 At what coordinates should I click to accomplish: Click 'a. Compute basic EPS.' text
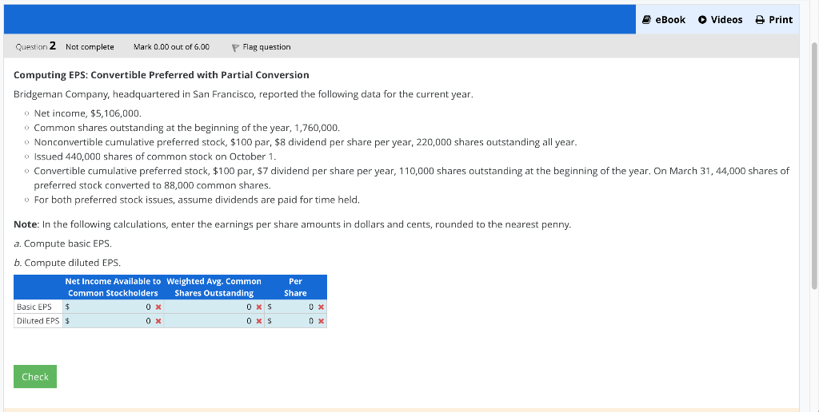(62, 244)
